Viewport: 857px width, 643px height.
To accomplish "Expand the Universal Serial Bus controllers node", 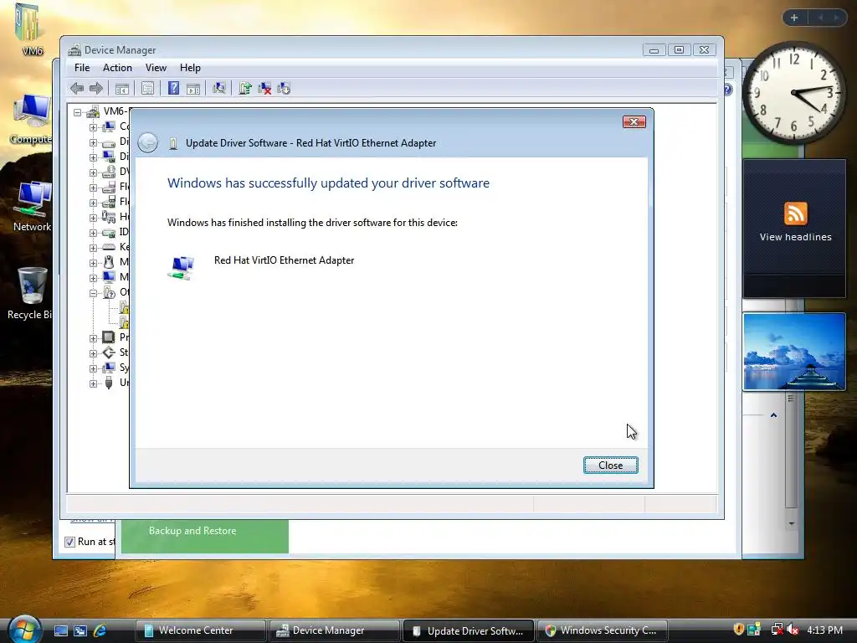I will 93,383.
